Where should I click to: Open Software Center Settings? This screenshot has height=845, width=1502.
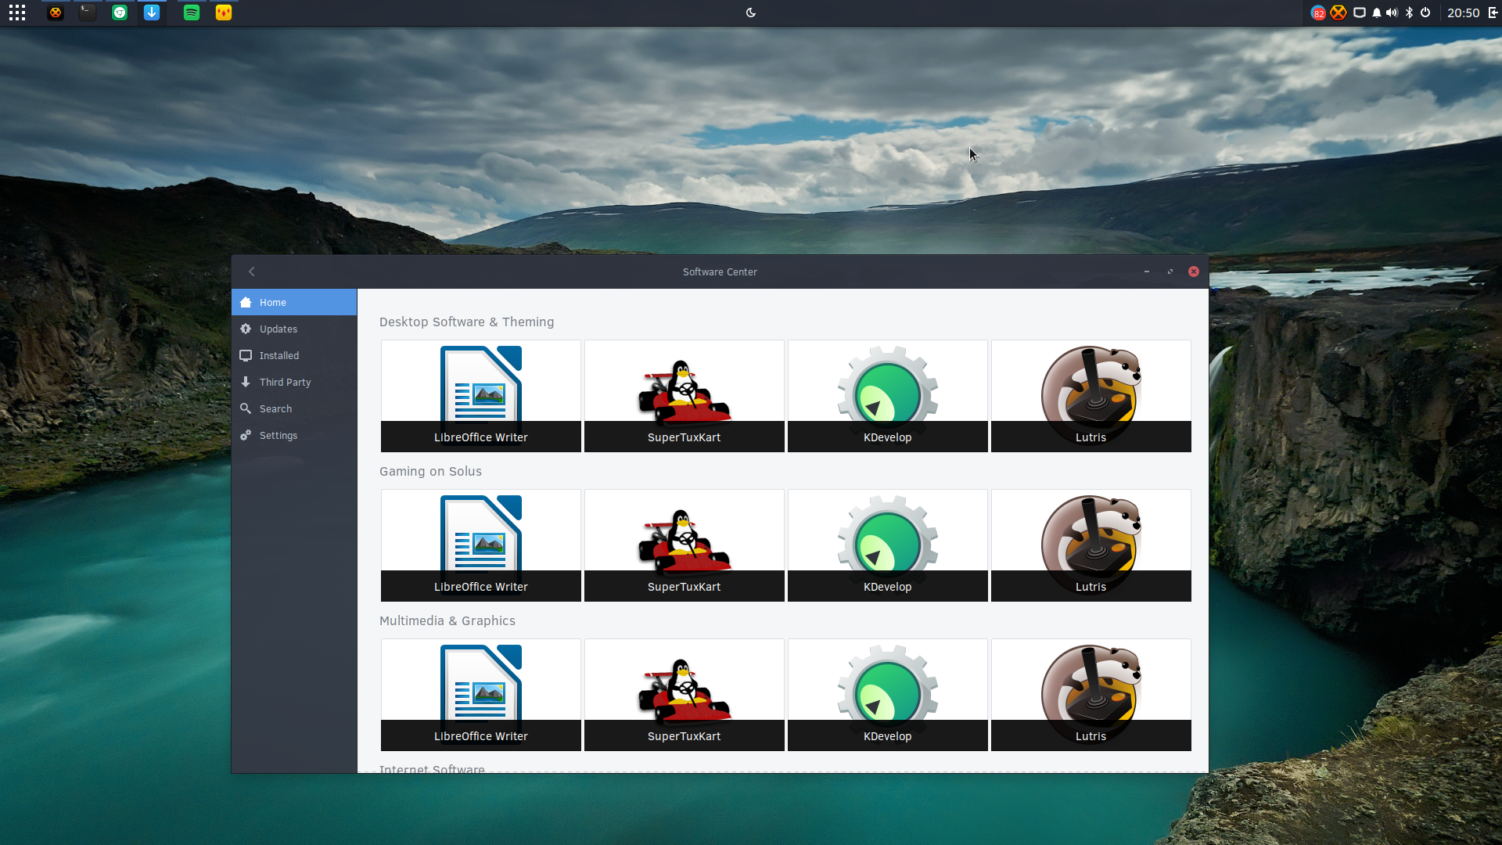tap(294, 435)
